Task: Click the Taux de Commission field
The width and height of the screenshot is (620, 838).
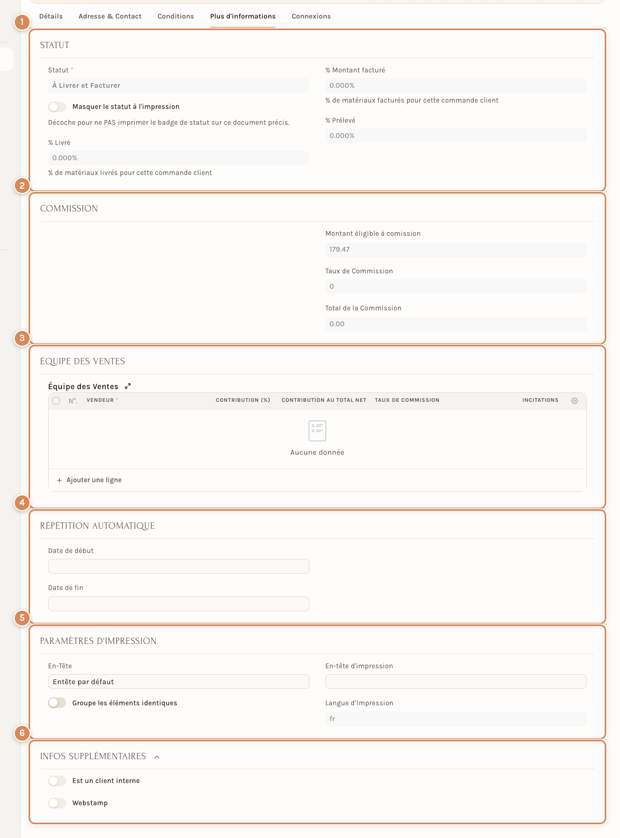Action: coord(456,287)
